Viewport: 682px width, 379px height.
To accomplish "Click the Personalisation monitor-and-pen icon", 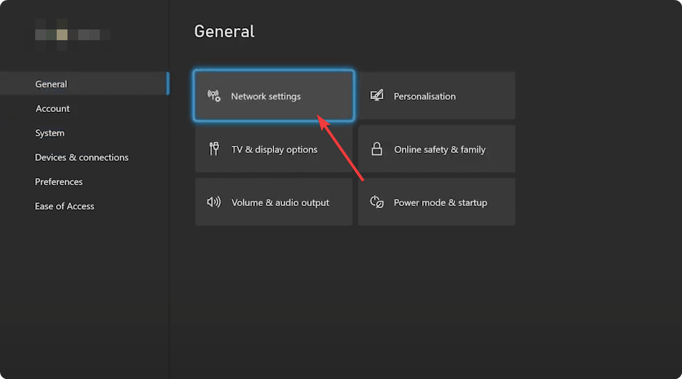I will 376,95.
